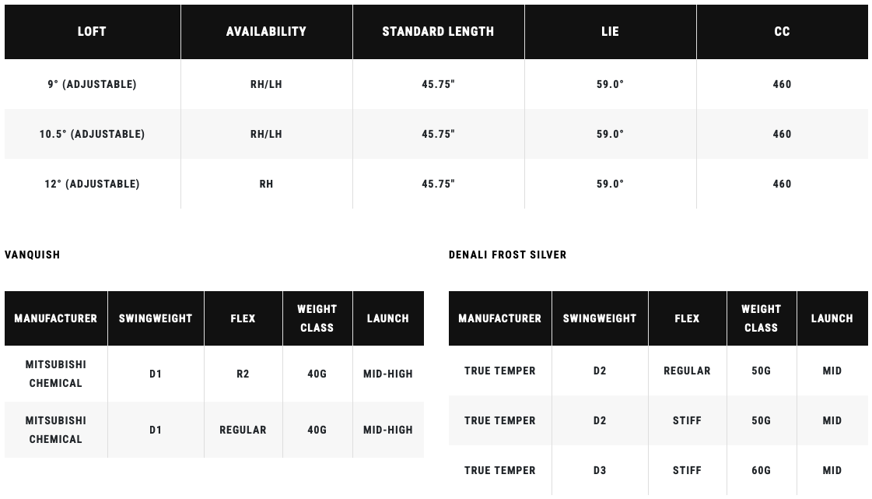Select the 9° (ADJUSTABLE) loft cell
872x499 pixels.
93,84
